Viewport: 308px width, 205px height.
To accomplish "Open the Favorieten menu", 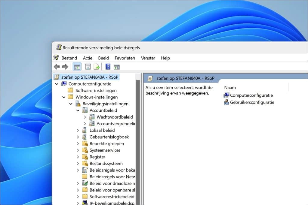I will (x=125, y=58).
